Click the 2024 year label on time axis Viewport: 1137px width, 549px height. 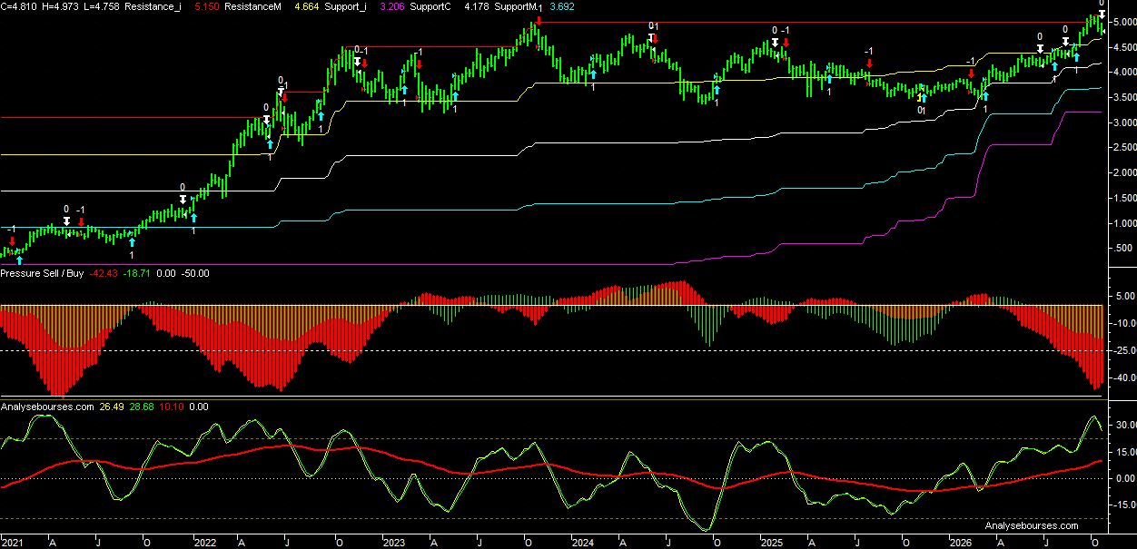583,543
